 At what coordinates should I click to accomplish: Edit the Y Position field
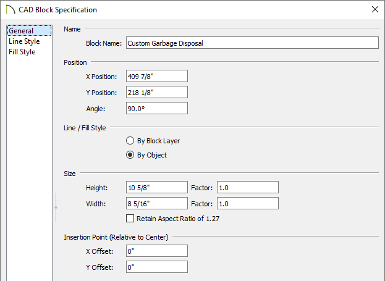coord(157,92)
